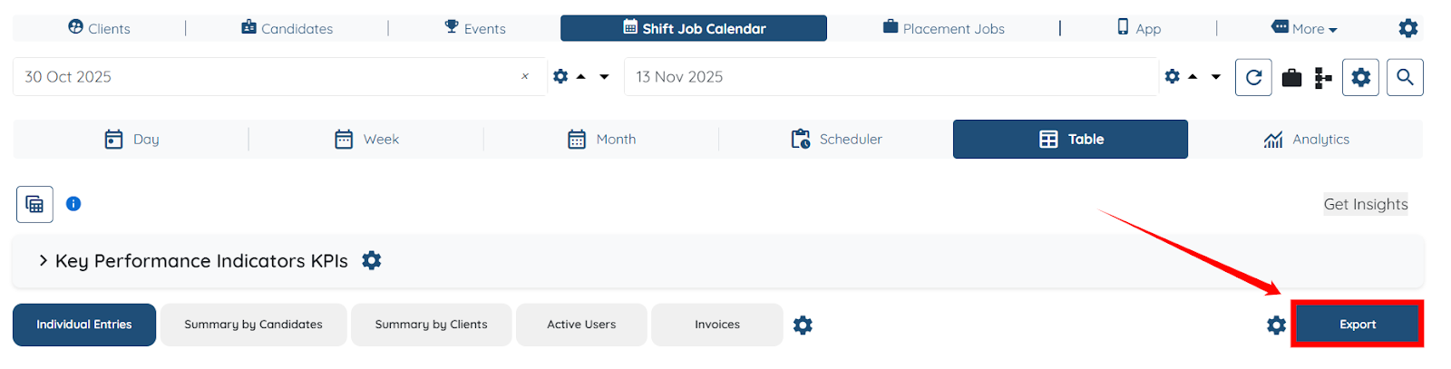Click the table grid icon button

34,204
